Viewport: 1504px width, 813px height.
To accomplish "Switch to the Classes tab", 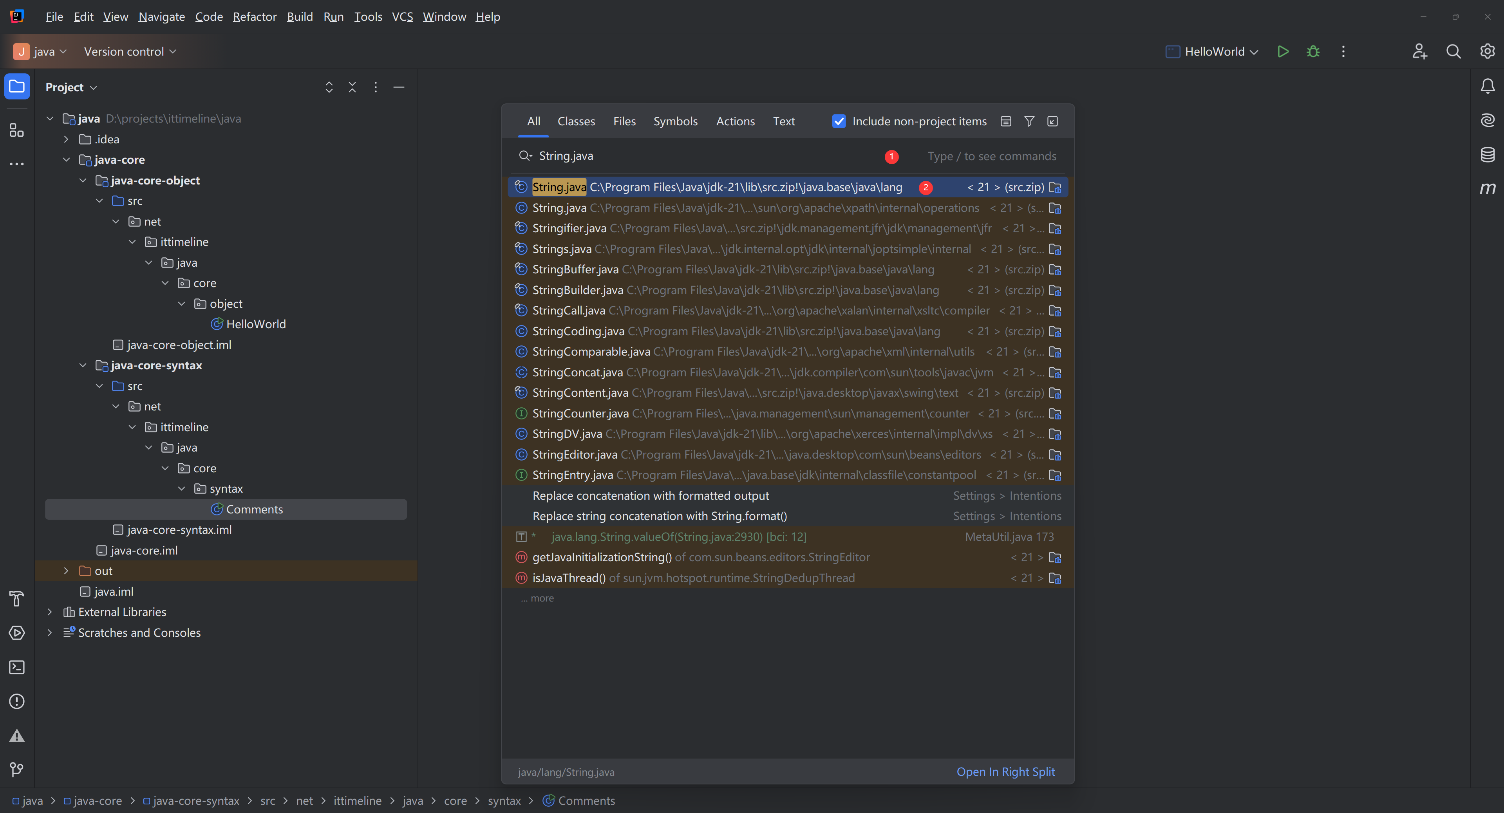I will (576, 121).
